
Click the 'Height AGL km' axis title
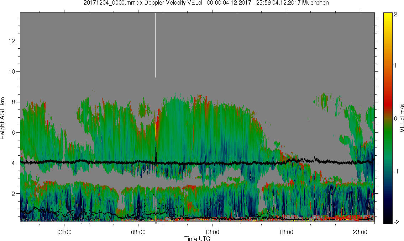pos(2,118)
